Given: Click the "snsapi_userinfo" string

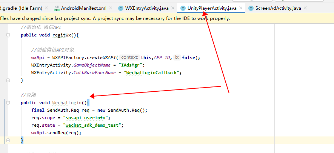Looking at the screenshot, I should pyautogui.click(x=86, y=118).
